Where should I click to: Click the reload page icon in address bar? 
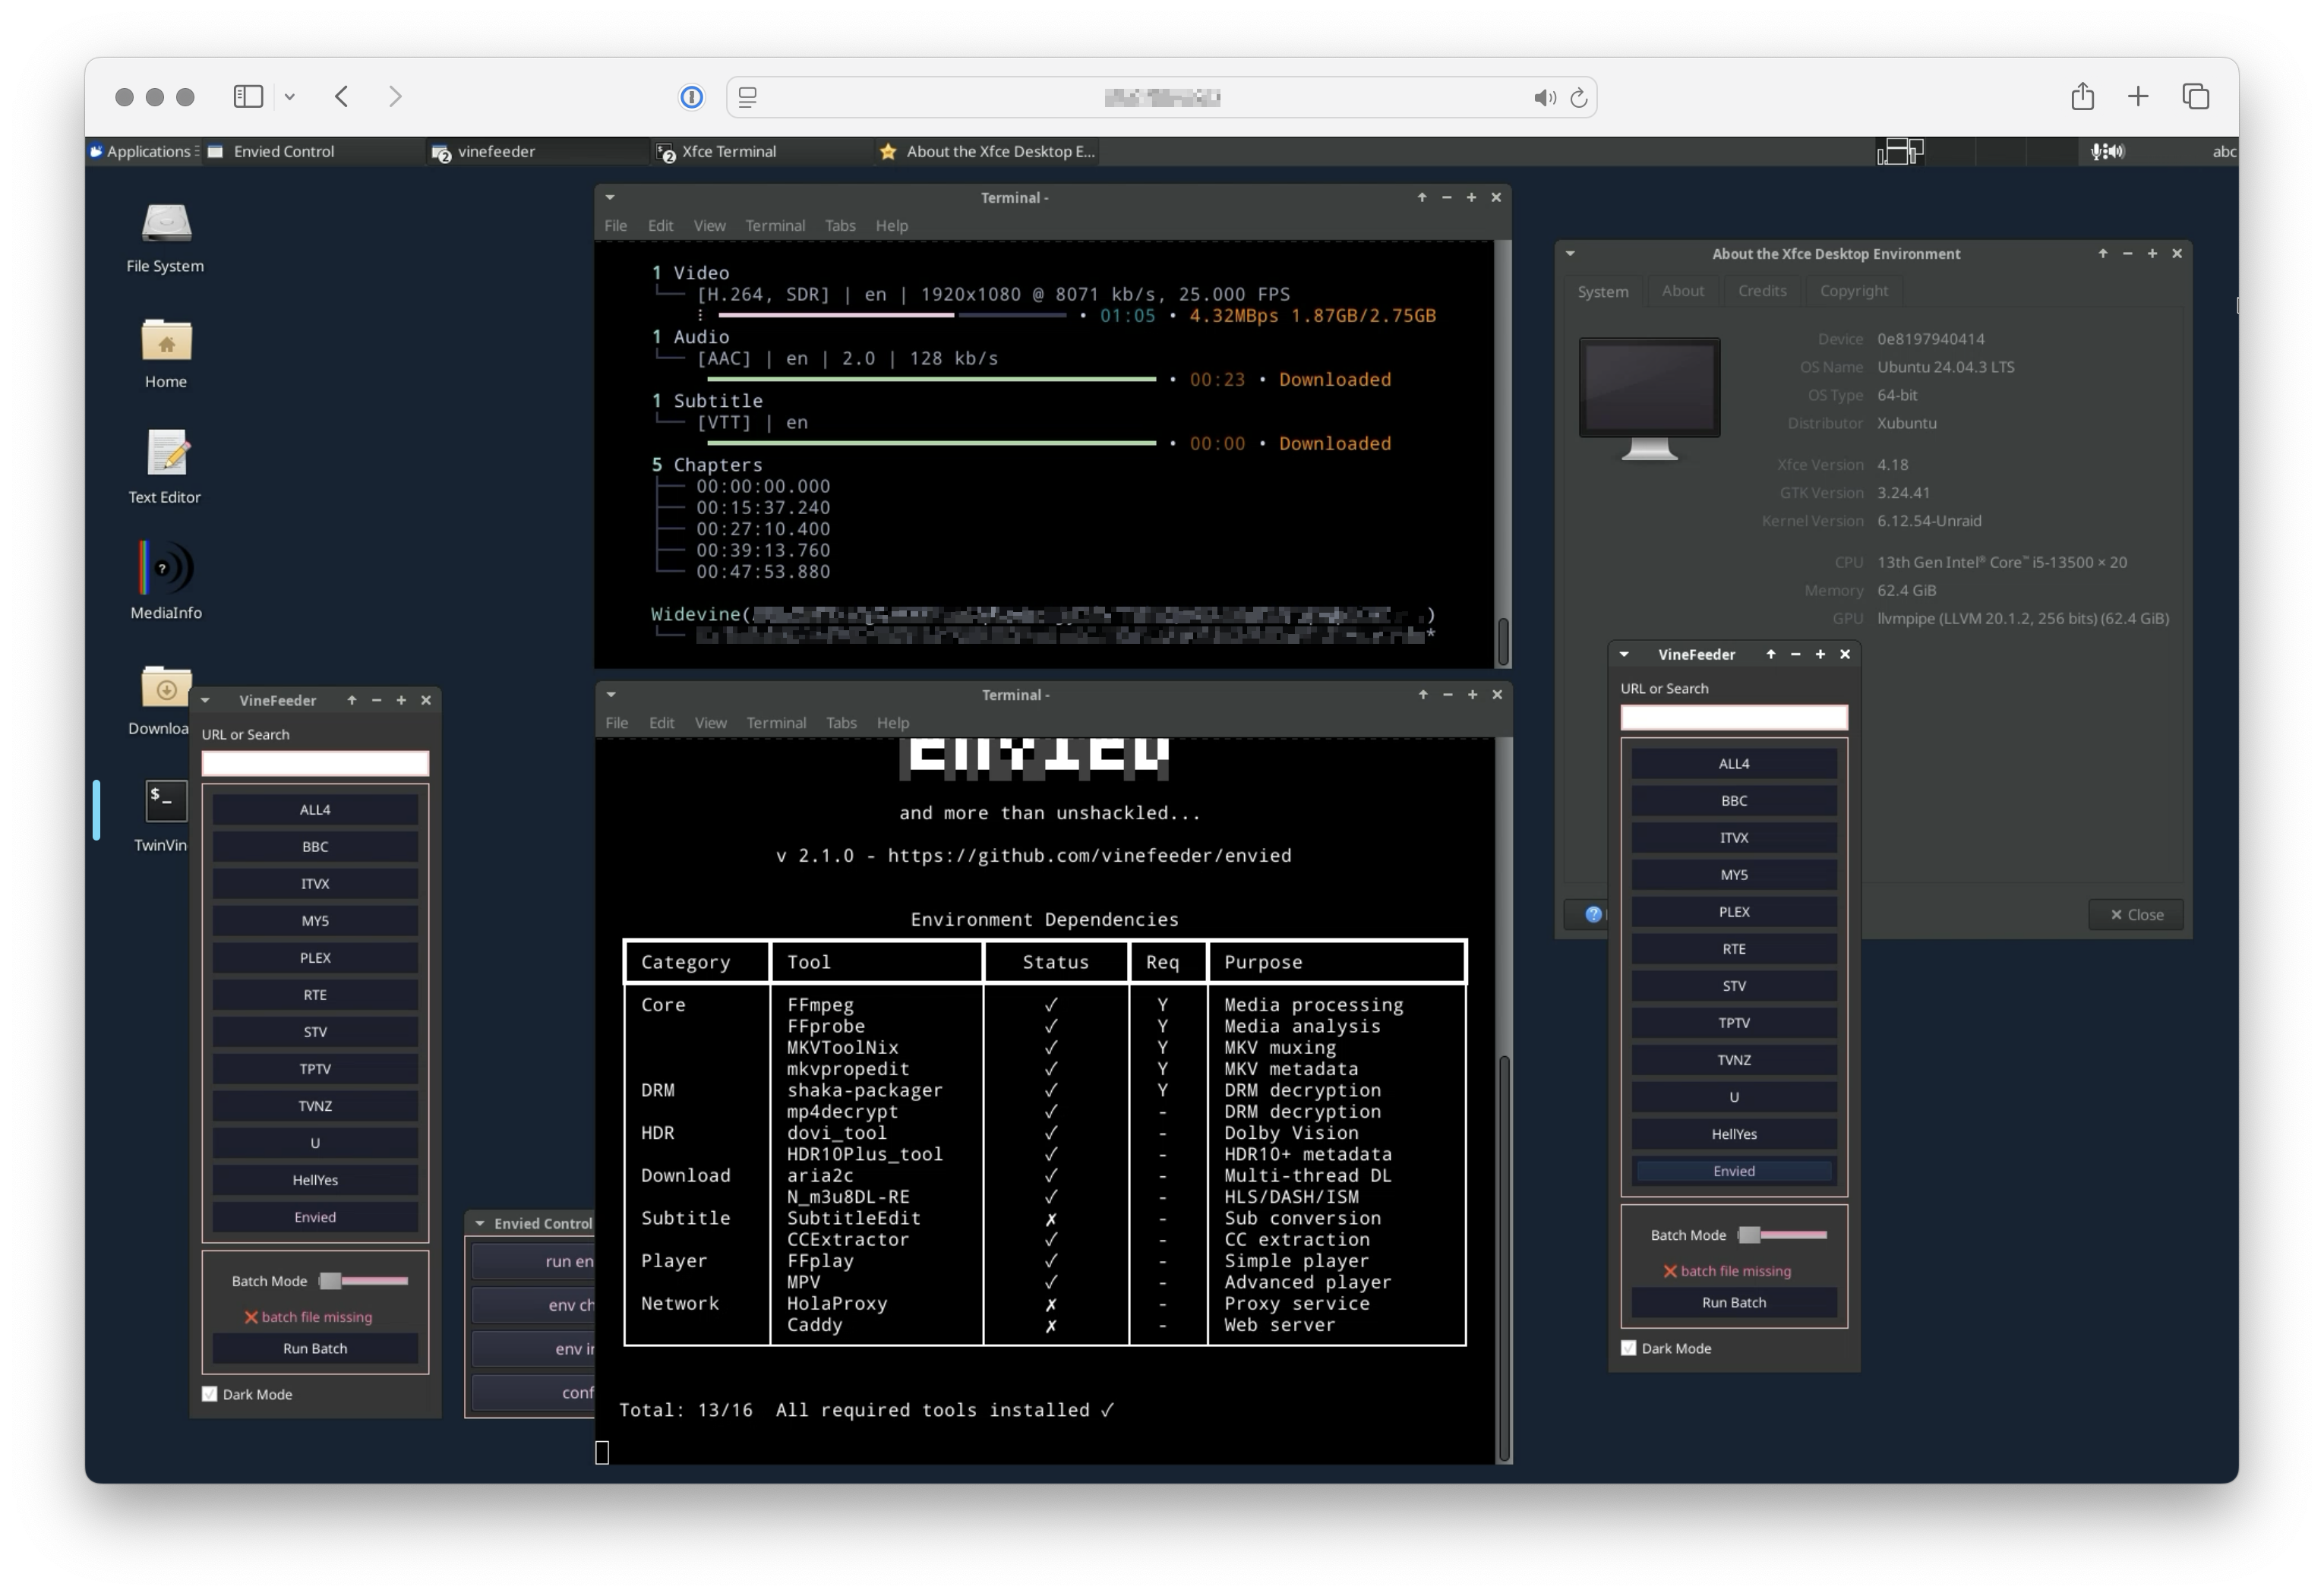tap(1578, 97)
